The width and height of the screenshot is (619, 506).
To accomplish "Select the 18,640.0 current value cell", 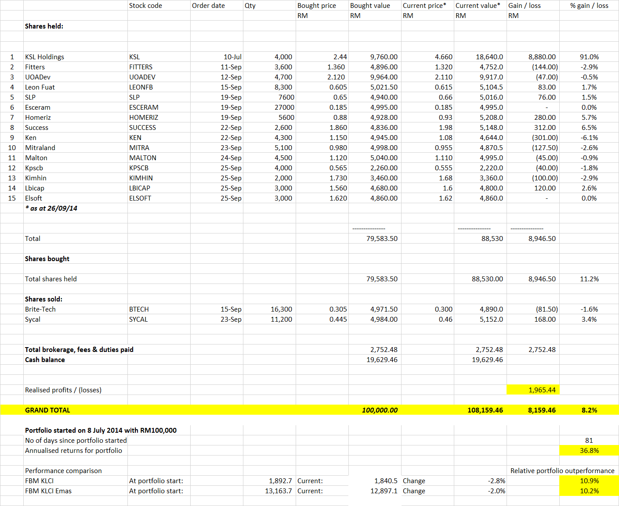I will (480, 57).
